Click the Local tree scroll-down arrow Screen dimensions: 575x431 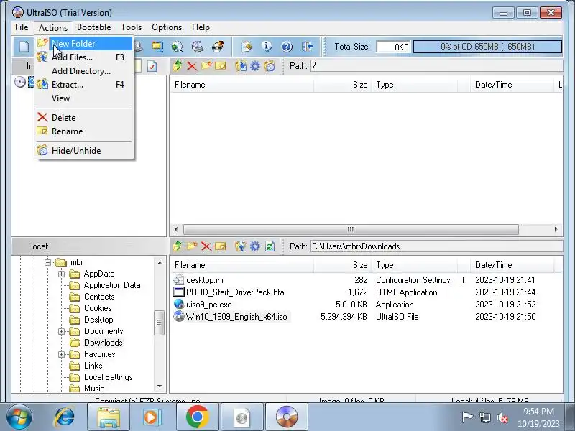point(160,386)
